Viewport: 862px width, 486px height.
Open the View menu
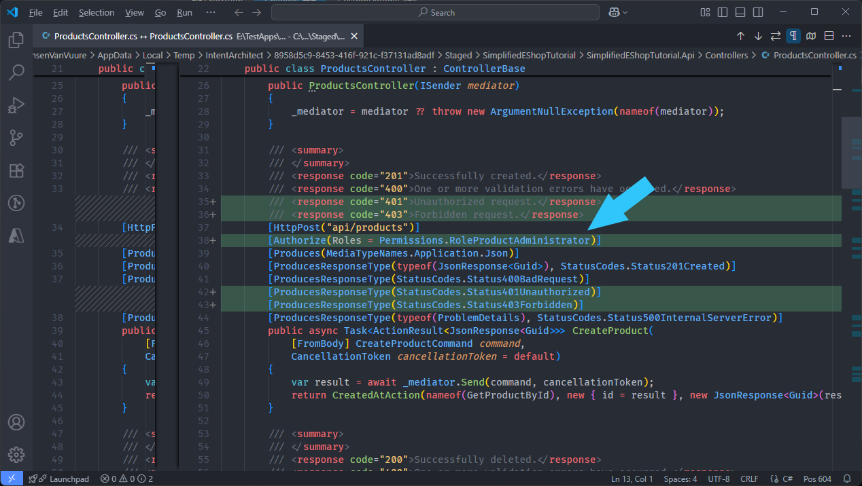[135, 12]
